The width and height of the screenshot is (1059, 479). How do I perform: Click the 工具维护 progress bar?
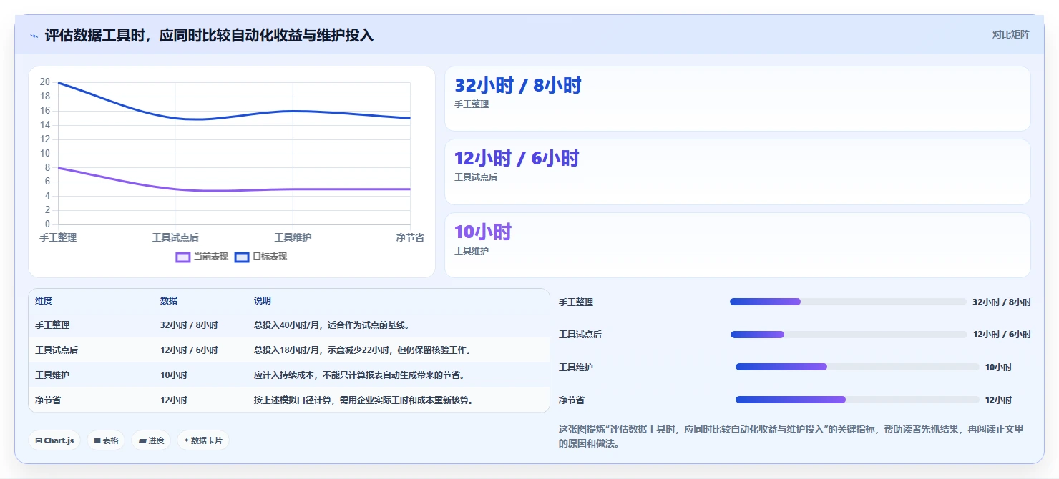[857, 367]
